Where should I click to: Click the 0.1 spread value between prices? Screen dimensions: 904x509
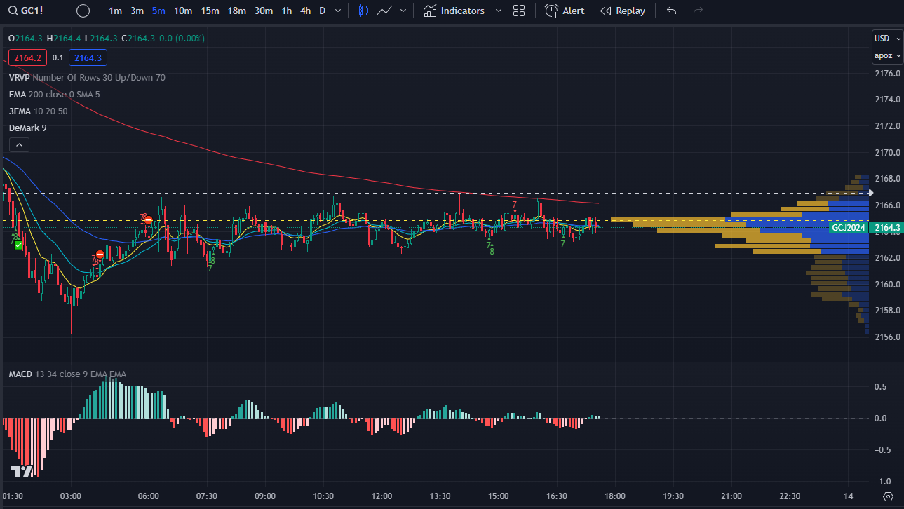[x=58, y=57]
